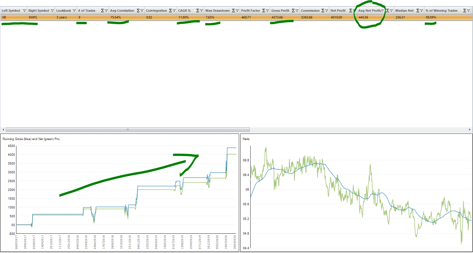Image resolution: width=473 pixels, height=253 pixels.
Task: Open the filter for % of Winning Trades
Action: click(468, 11)
